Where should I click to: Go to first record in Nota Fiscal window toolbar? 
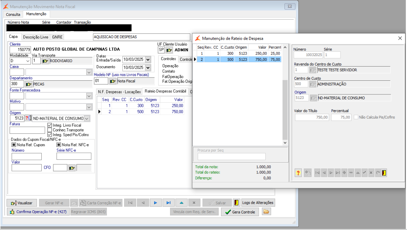click(130, 203)
